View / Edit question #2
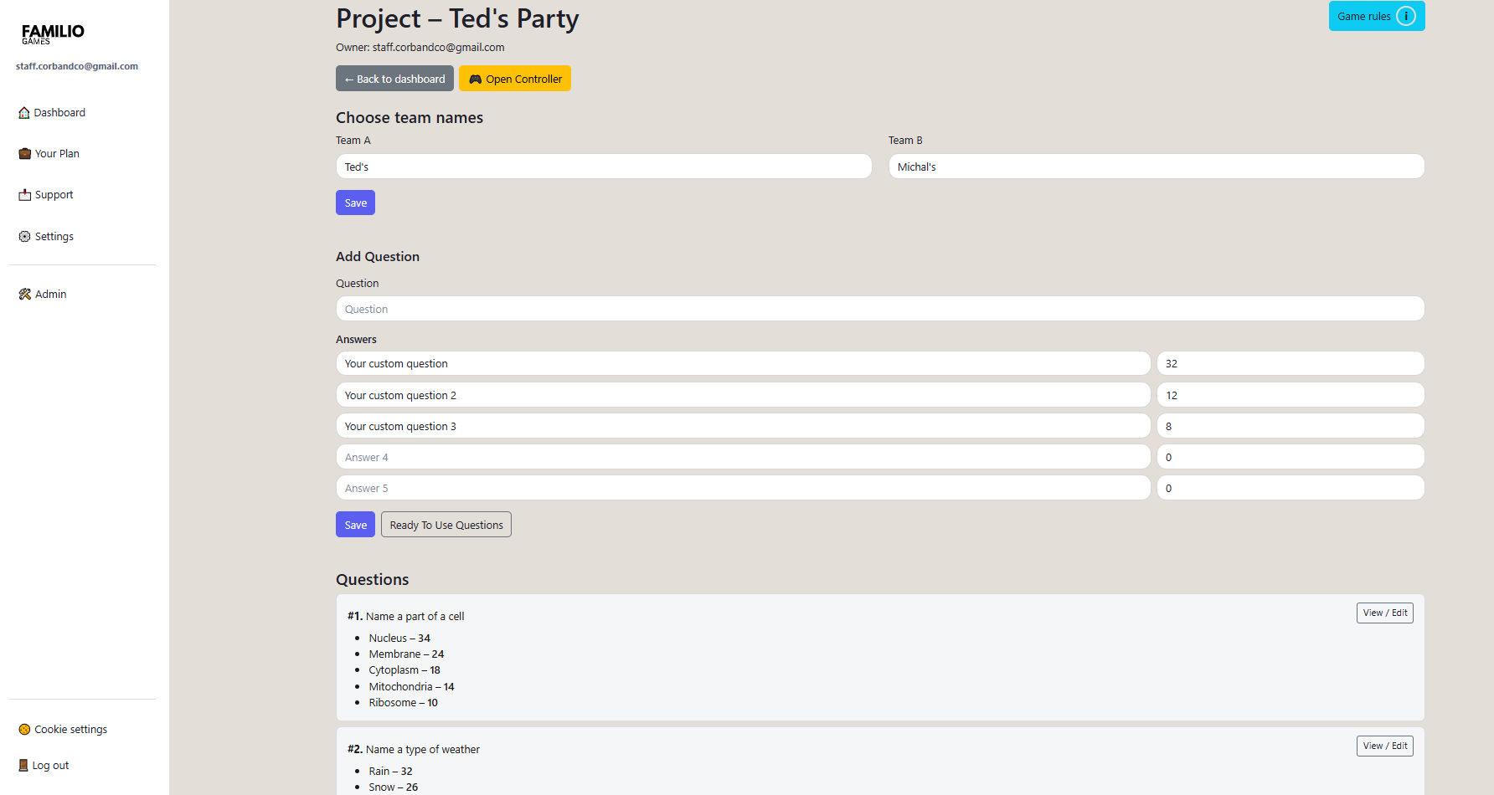Image resolution: width=1494 pixels, height=795 pixels. click(1385, 746)
